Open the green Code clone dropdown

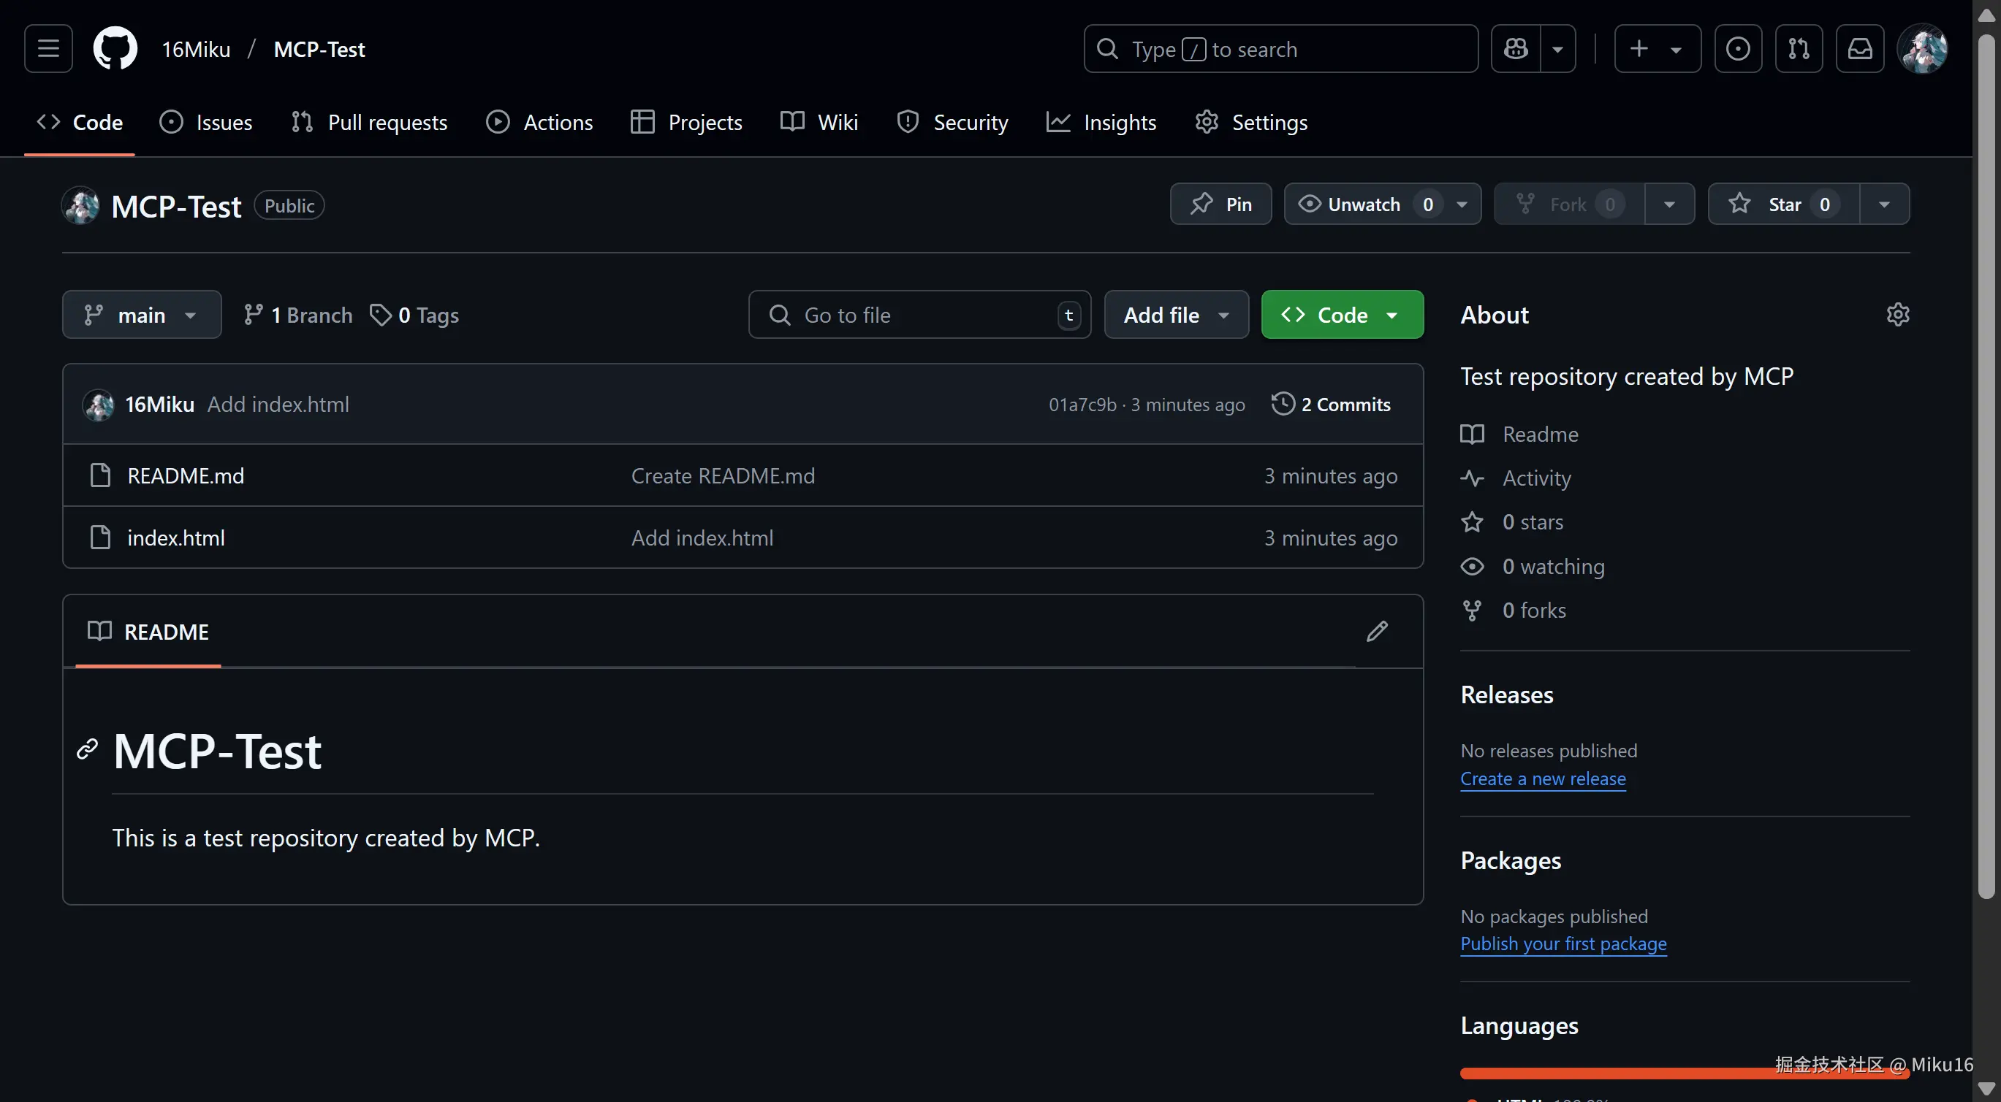[1343, 314]
